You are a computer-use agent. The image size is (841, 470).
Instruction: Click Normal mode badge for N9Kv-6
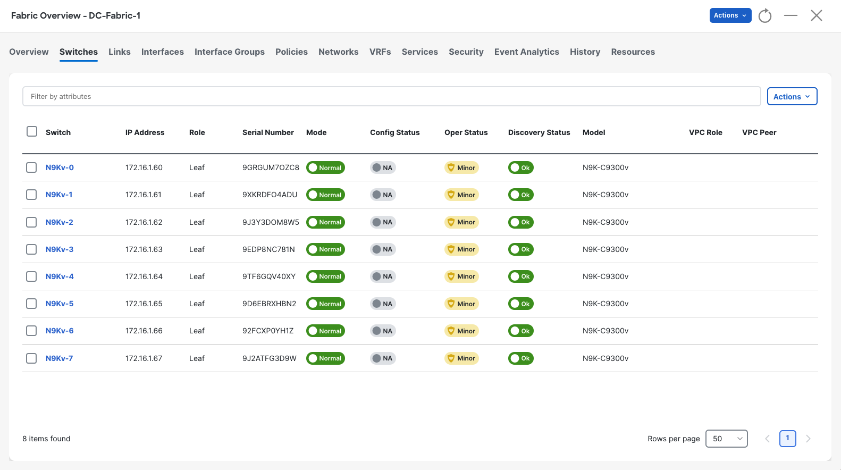coord(325,331)
